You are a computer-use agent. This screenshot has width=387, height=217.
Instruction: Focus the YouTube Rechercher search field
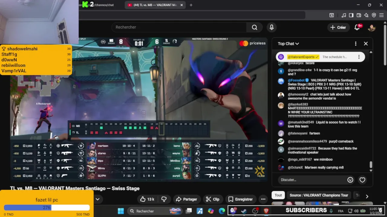[x=179, y=27]
